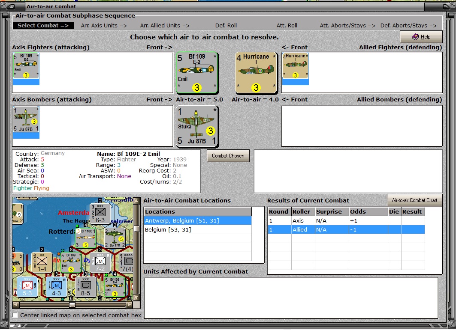456x330 pixels.
Task: Click the Bf 110C counter on the map
Action: point(85,238)
